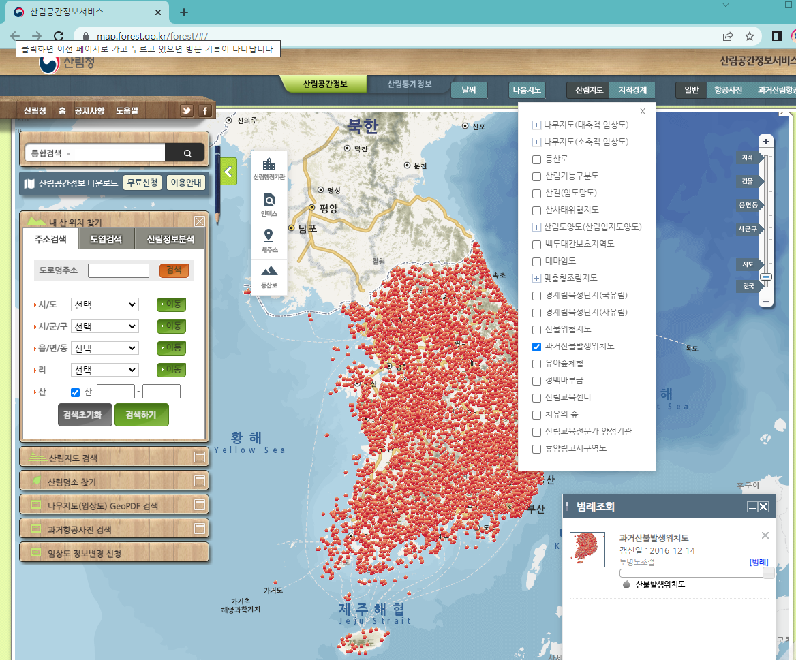
Task: Expand 나무지도(임상도) GeoPDF 검색 panel
Action: [x=200, y=505]
